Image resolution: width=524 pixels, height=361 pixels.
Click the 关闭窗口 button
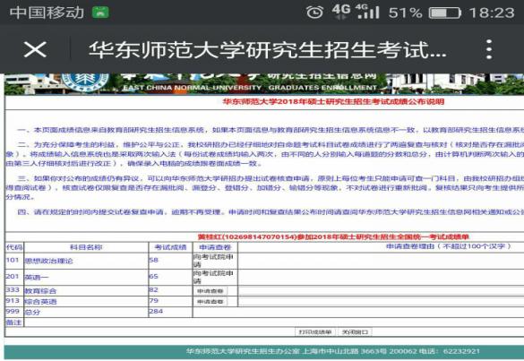click(x=355, y=332)
